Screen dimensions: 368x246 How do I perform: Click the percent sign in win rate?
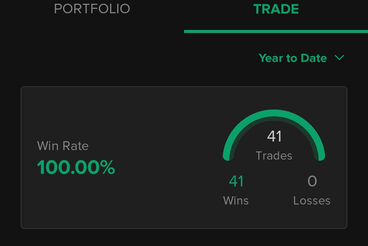[107, 167]
